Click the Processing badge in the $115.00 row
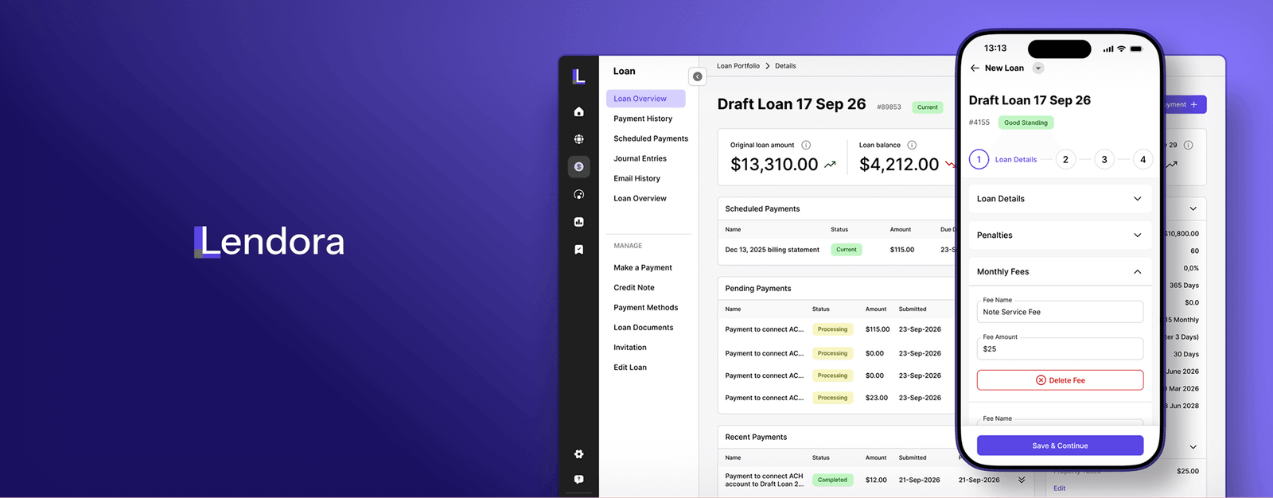 tap(832, 329)
